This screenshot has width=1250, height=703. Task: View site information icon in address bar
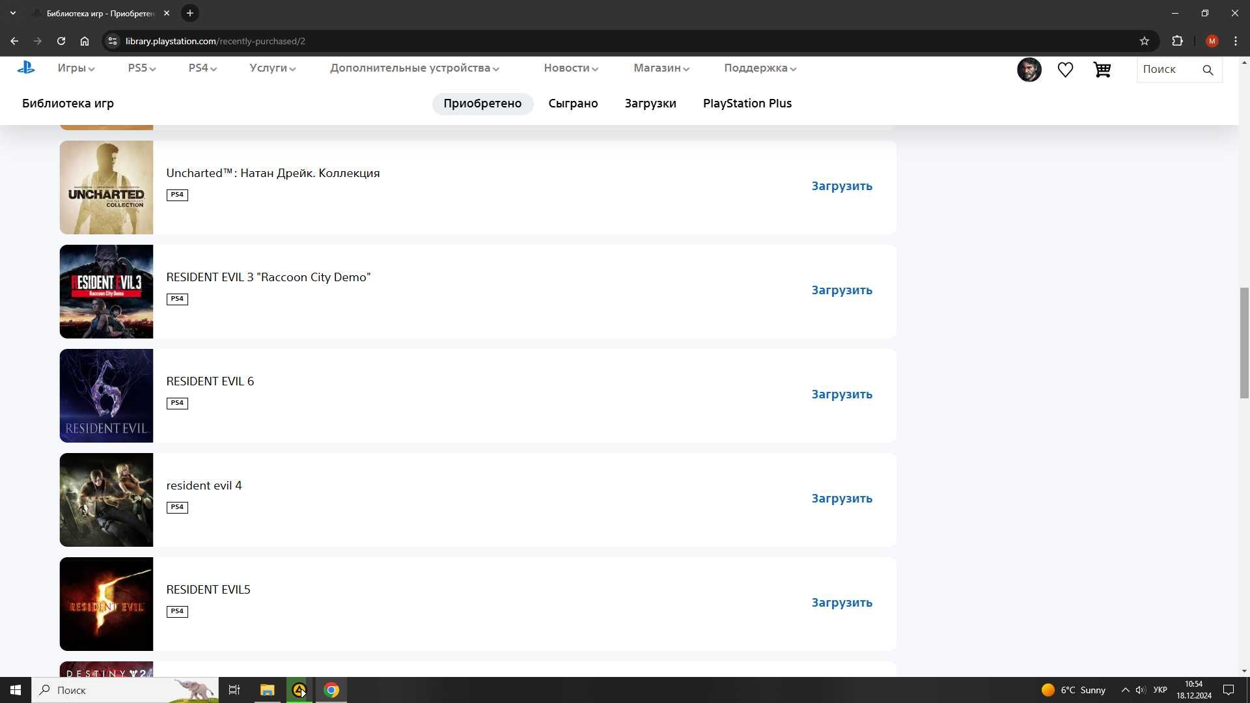coord(113,41)
